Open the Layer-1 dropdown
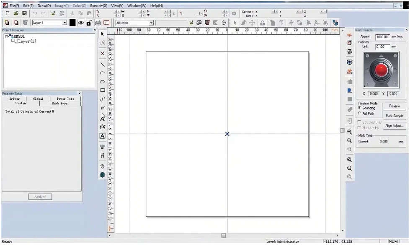 (x=64, y=23)
